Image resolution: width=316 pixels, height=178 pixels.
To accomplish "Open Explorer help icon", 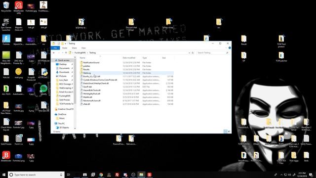I will [x=230, y=48].
